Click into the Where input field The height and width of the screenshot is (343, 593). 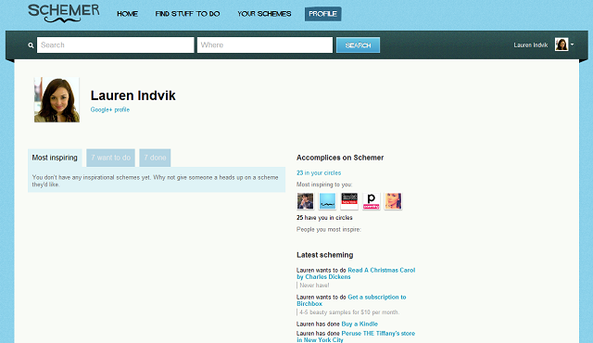(265, 45)
